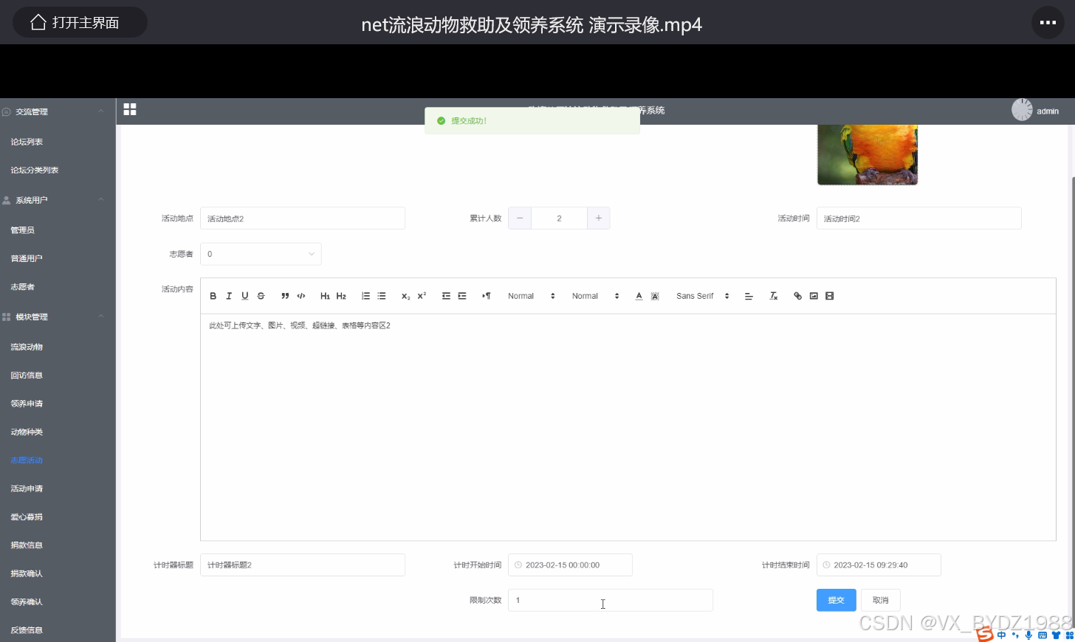The image size is (1075, 642).
Task: Open the text color picker
Action: [639, 296]
